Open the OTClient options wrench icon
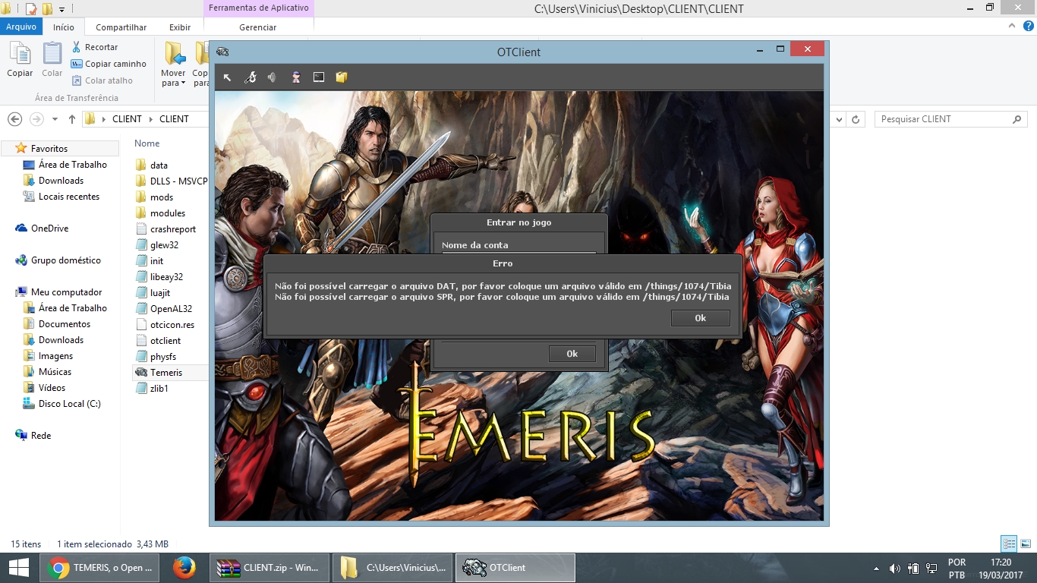 click(x=251, y=76)
